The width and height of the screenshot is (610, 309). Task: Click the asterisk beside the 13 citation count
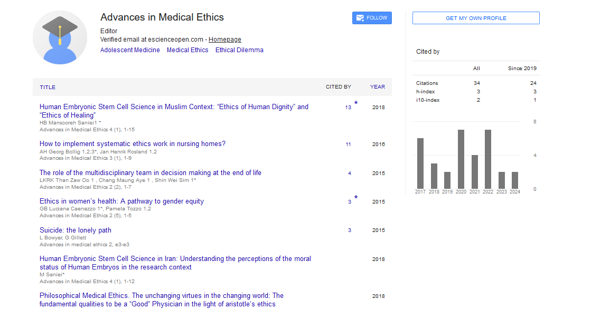(x=356, y=103)
